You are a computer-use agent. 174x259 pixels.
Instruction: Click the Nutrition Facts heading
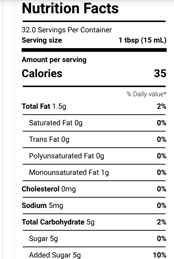(x=70, y=8)
